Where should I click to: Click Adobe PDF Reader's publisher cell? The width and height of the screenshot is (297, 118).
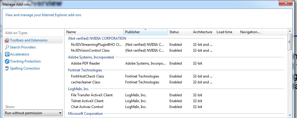click(x=146, y=63)
